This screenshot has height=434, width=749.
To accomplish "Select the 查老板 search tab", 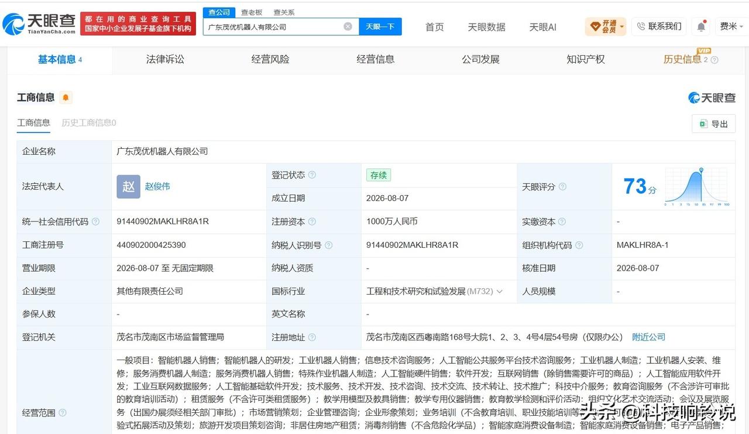I will (252, 12).
